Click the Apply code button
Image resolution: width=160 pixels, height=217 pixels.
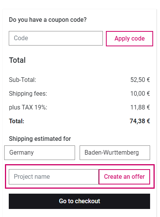pos(130,39)
